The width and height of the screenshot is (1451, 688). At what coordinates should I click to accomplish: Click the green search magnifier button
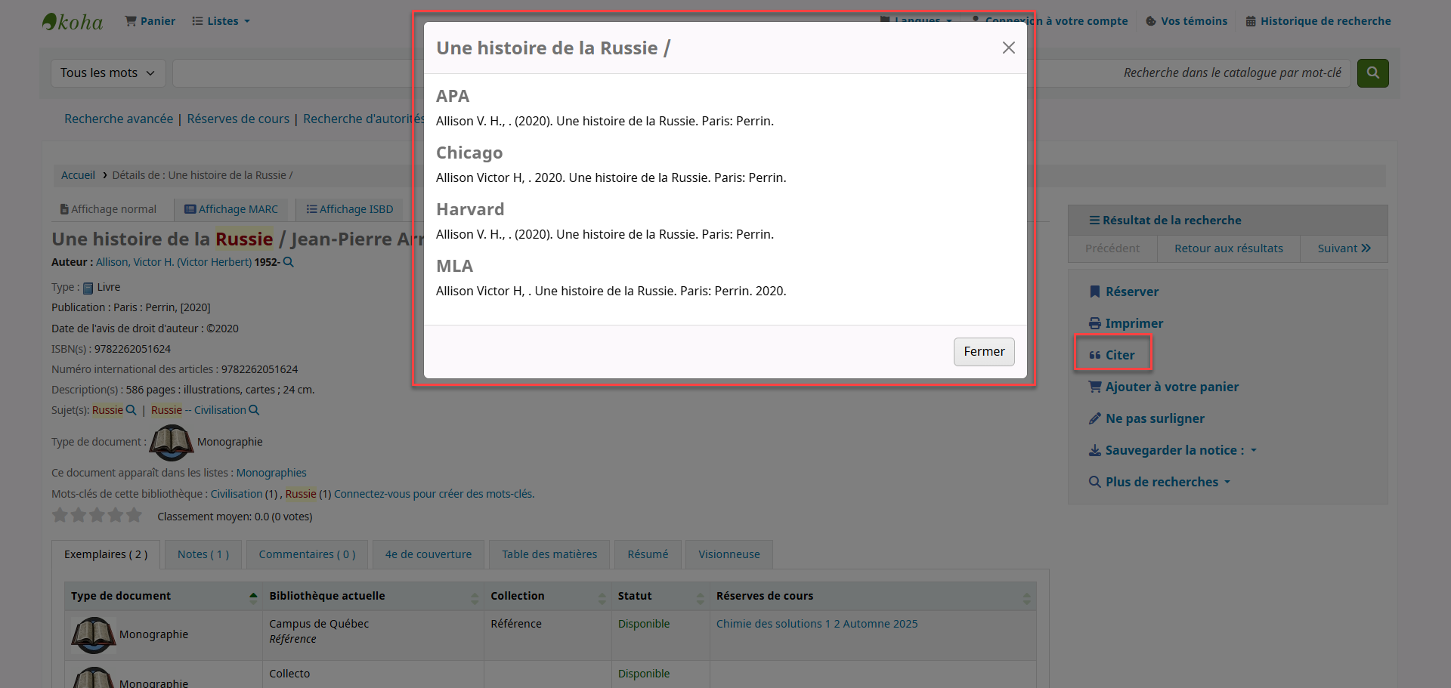tap(1372, 73)
